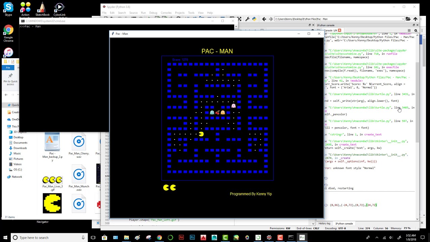
Task: Switch to History log tab
Action: [324, 224]
